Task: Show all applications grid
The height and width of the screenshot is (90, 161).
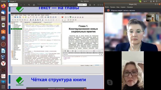Action: 3,87
